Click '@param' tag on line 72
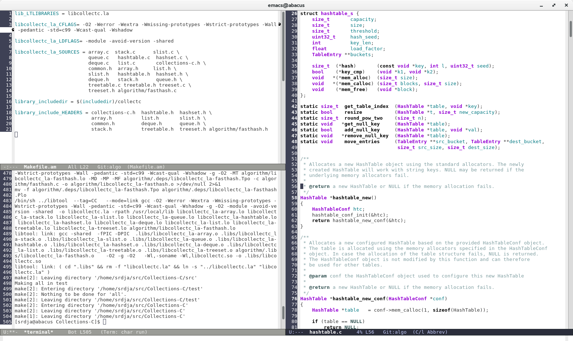This screenshot has height=341, width=573. pos(318,276)
